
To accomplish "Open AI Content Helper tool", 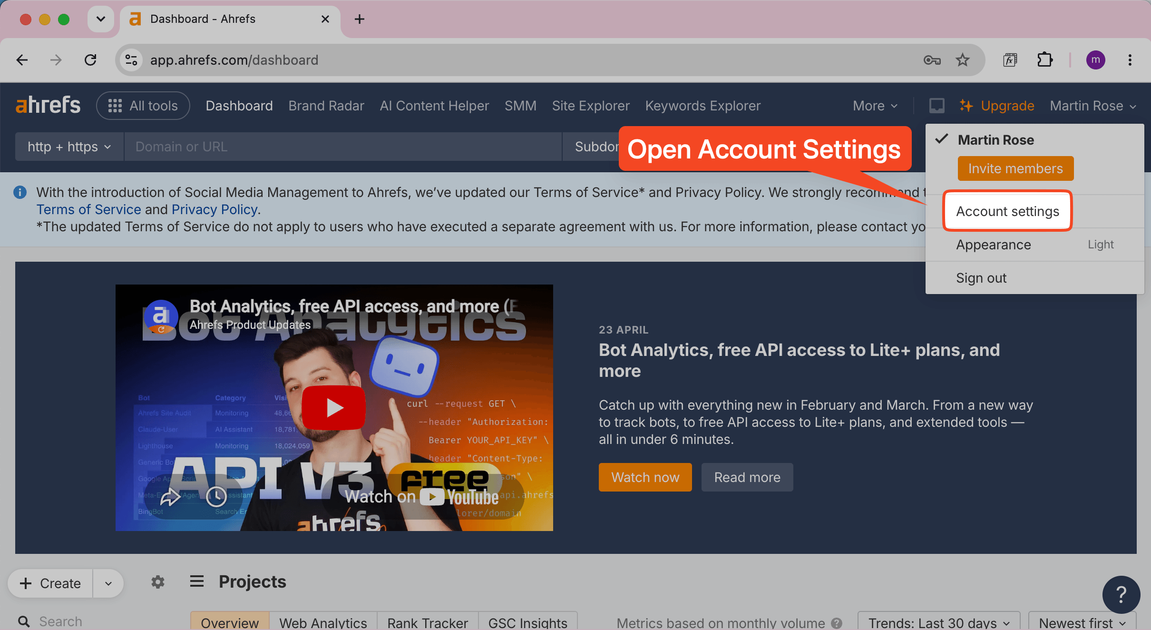I will tap(434, 106).
